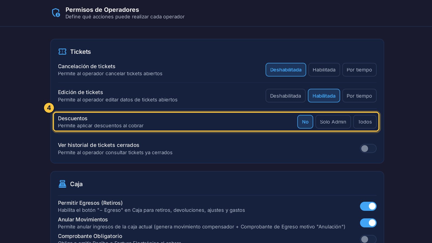432x243 pixels.
Task: Click 'Define qué acciones puede realizar cada operador'
Action: (125, 17)
